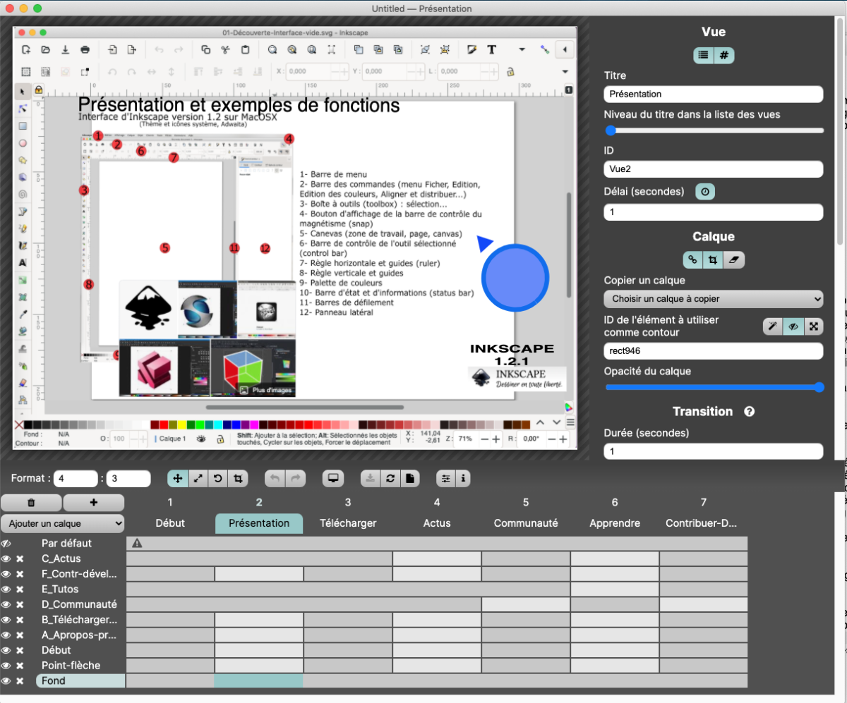Click the Délai (secondes) input field
The height and width of the screenshot is (703, 847).
(714, 212)
